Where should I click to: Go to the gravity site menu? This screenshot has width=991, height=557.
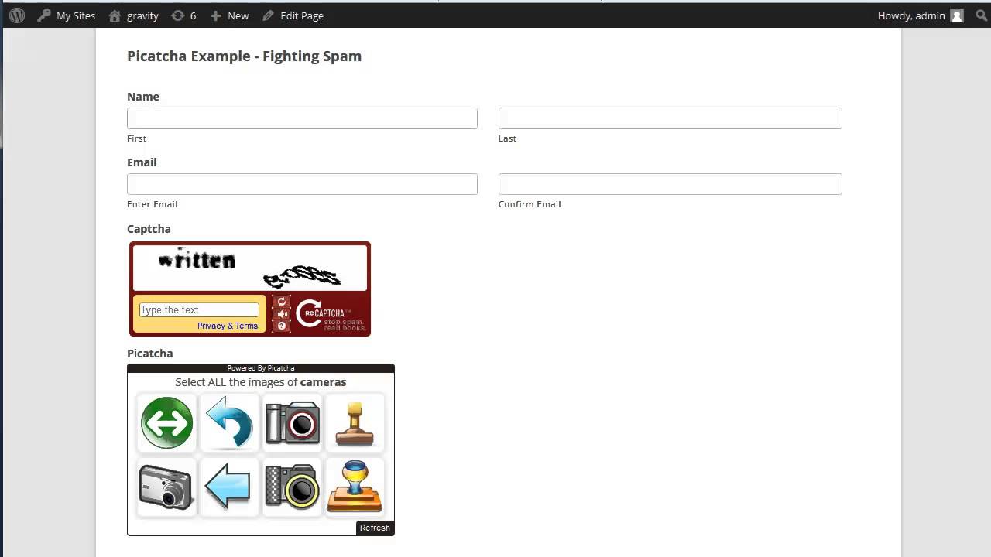[134, 15]
